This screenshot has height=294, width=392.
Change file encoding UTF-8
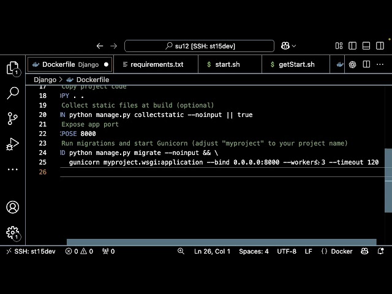[x=287, y=251]
